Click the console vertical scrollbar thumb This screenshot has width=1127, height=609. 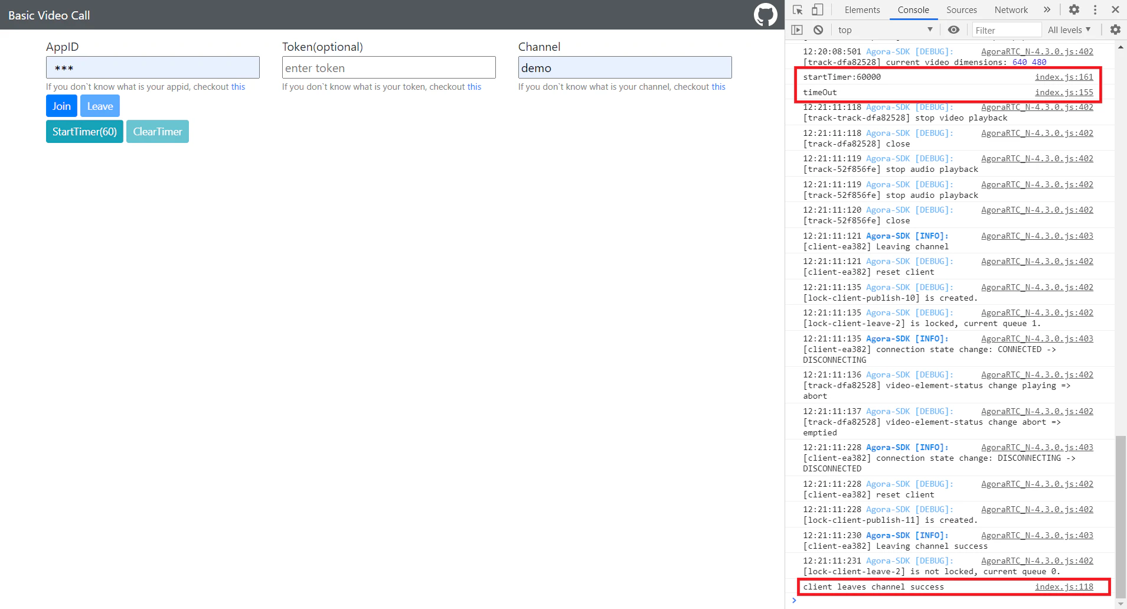click(x=1121, y=518)
